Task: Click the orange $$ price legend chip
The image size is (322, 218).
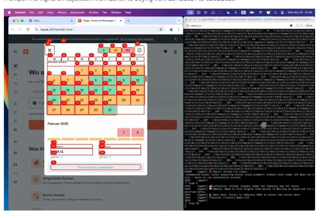Action: click(116, 50)
